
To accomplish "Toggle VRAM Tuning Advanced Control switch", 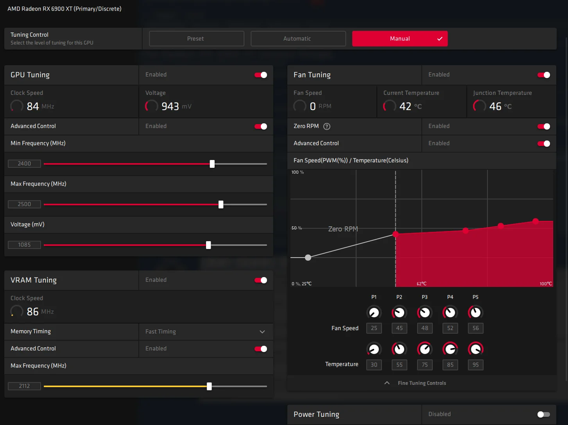I will click(x=261, y=349).
